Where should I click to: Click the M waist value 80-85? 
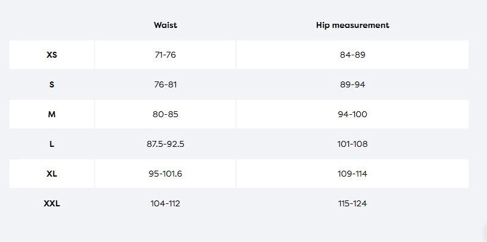click(x=165, y=114)
